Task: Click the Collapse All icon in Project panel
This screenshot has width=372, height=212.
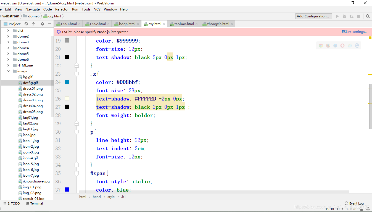Action: 33,24
